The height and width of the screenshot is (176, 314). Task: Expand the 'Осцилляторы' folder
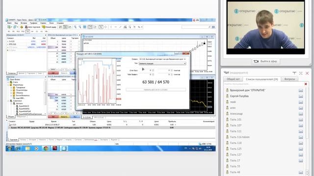click(x=11, y=90)
